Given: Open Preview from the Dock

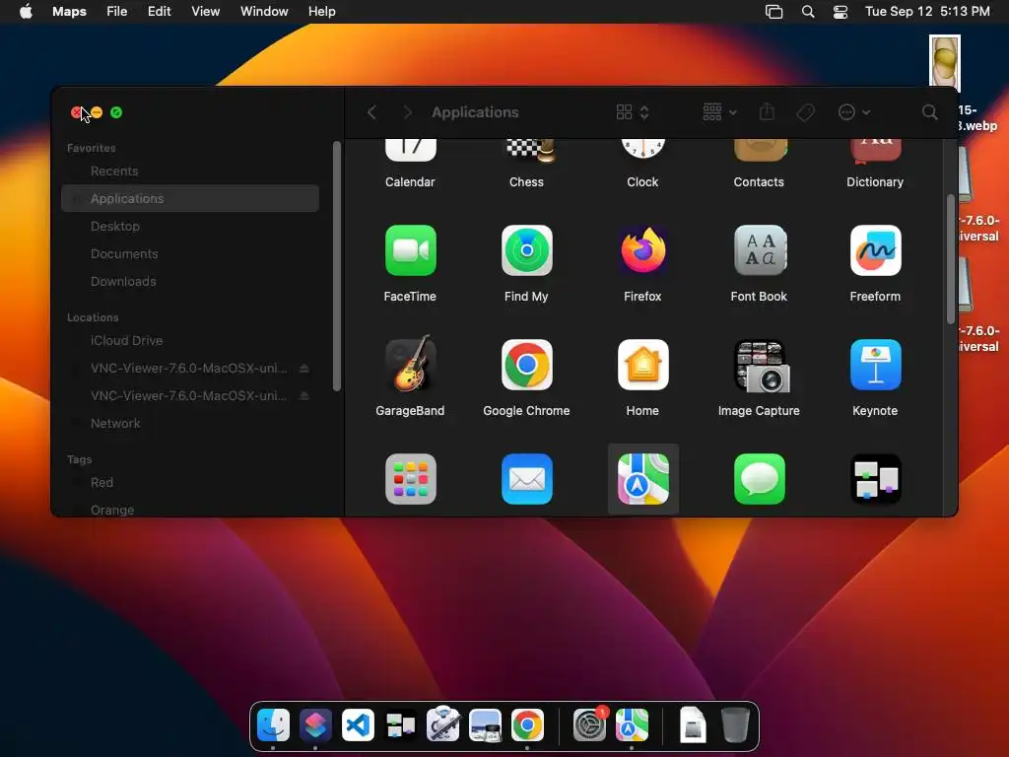Looking at the screenshot, I should click(x=485, y=724).
